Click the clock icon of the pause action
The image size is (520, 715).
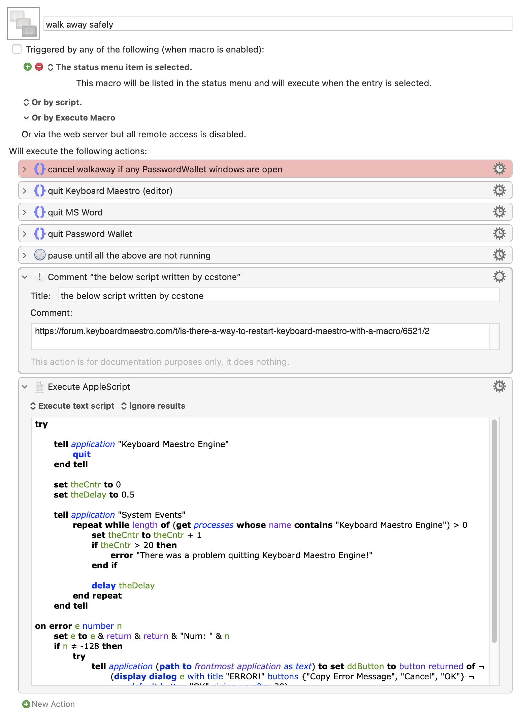pyautogui.click(x=40, y=255)
